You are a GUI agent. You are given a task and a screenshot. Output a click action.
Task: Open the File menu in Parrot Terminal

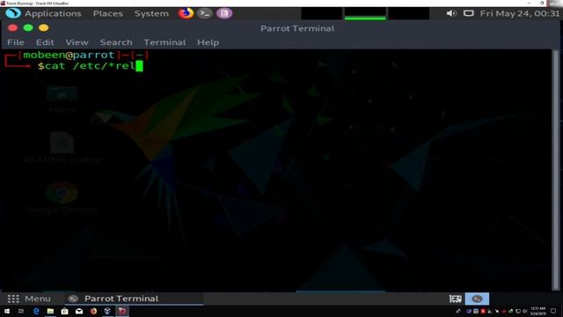coord(16,42)
